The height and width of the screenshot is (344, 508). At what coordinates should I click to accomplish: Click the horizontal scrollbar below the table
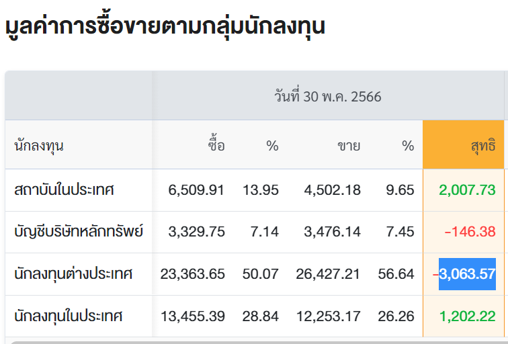coord(255,341)
